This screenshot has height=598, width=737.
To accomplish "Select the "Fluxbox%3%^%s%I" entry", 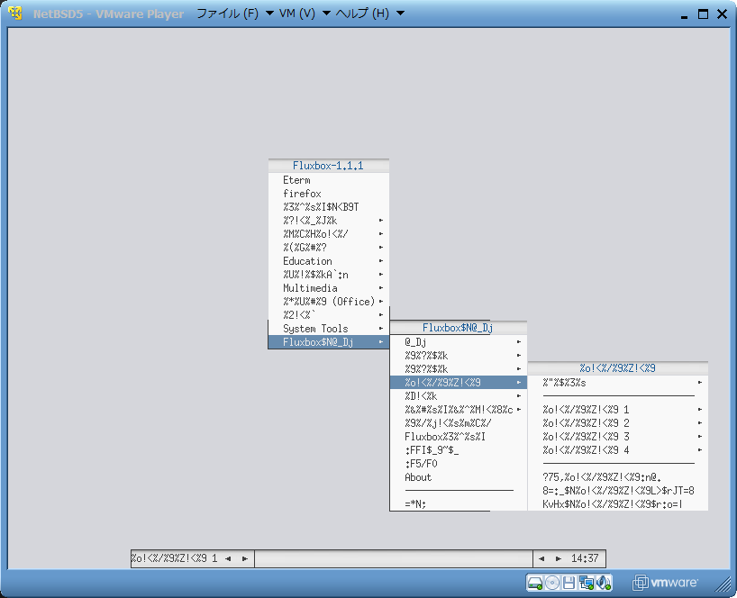I will (459, 437).
